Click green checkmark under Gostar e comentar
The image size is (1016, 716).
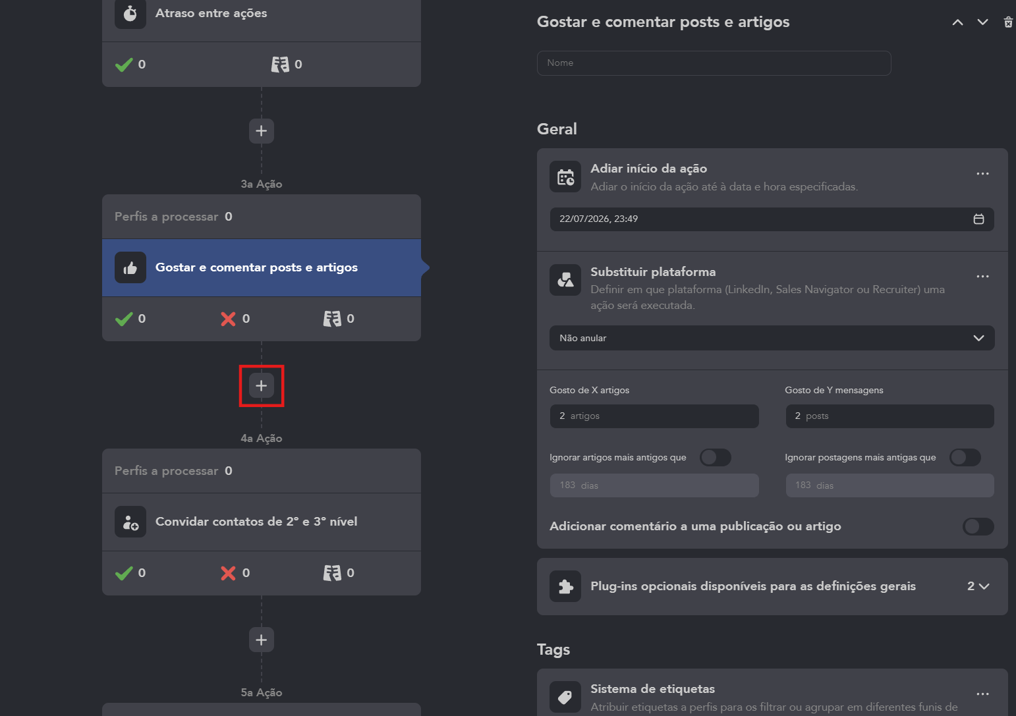[124, 319]
